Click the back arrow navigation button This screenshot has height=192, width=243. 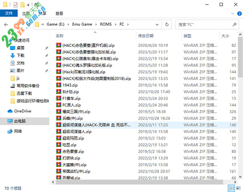coord(6,24)
